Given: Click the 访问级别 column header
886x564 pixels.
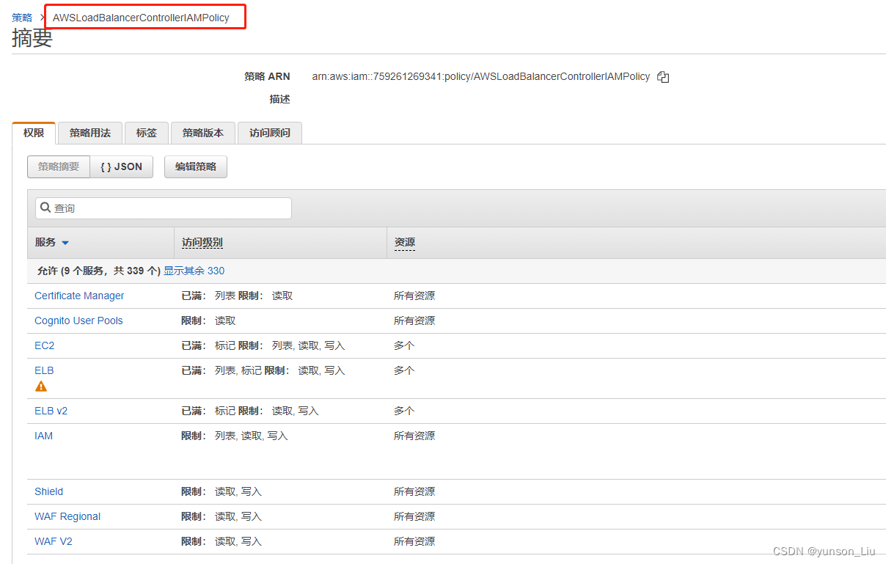Looking at the screenshot, I should click(202, 243).
